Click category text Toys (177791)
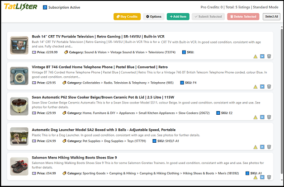The height and width of the screenshot is (187, 284). 137,141
